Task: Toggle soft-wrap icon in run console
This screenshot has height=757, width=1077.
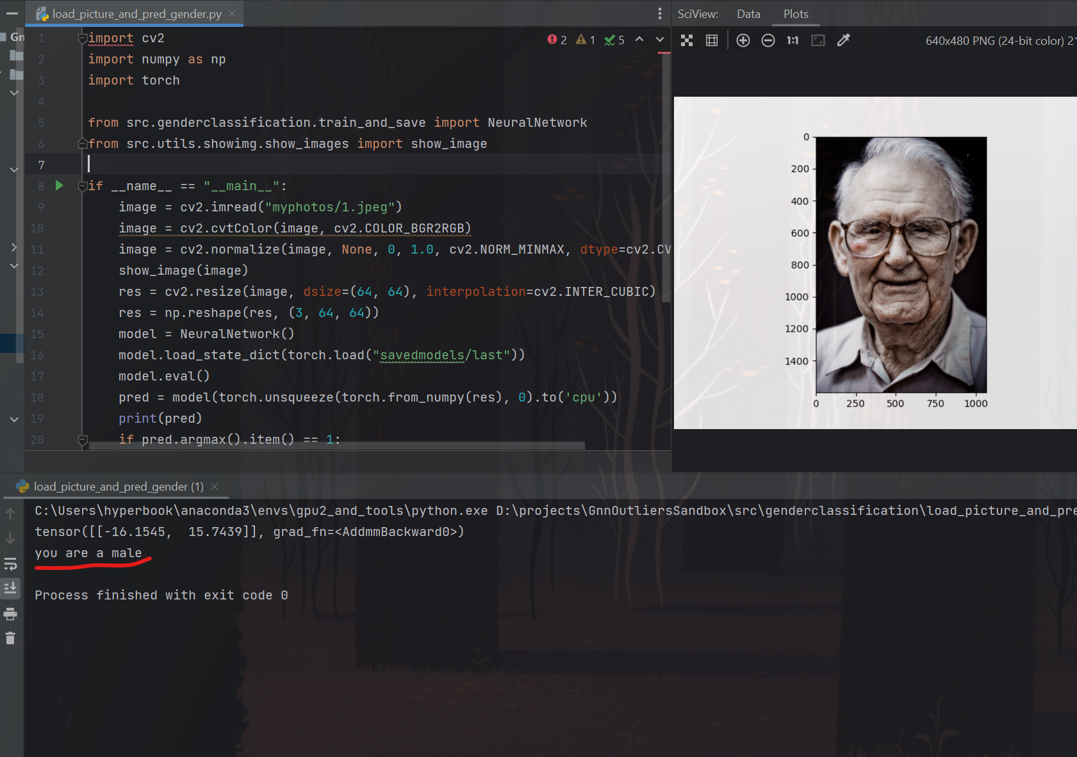Action: (10, 564)
